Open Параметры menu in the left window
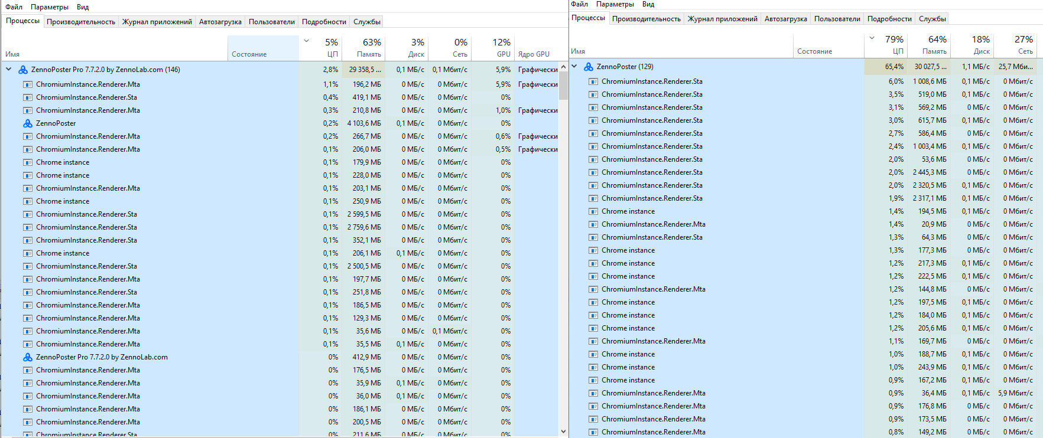The height and width of the screenshot is (438, 1043). (x=50, y=7)
